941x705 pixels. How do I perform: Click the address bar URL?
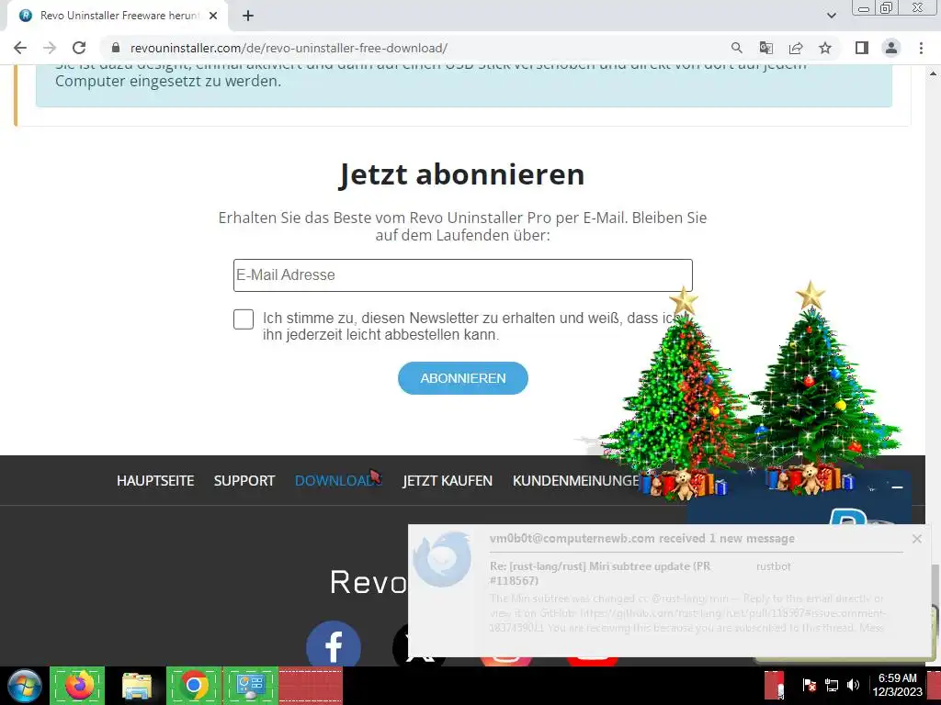click(x=289, y=48)
